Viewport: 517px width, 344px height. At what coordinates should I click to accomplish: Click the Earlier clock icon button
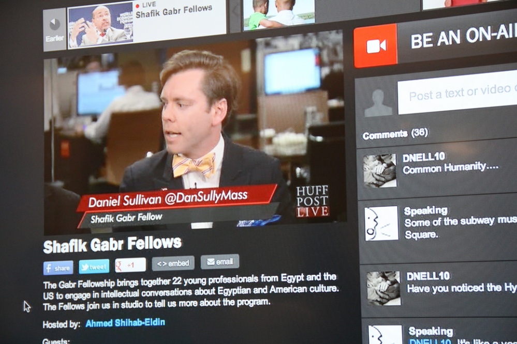[54, 29]
